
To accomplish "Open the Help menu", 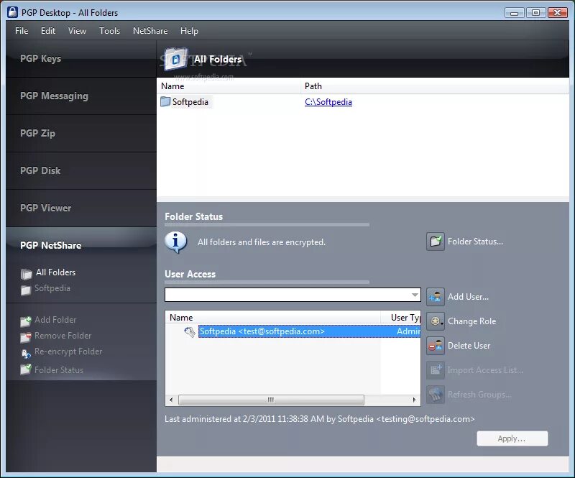I will [x=189, y=31].
